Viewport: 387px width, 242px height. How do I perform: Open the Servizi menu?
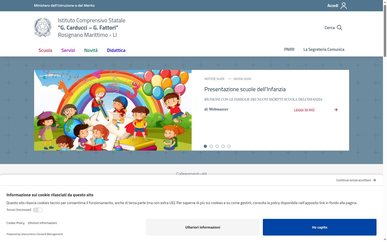[68, 50]
